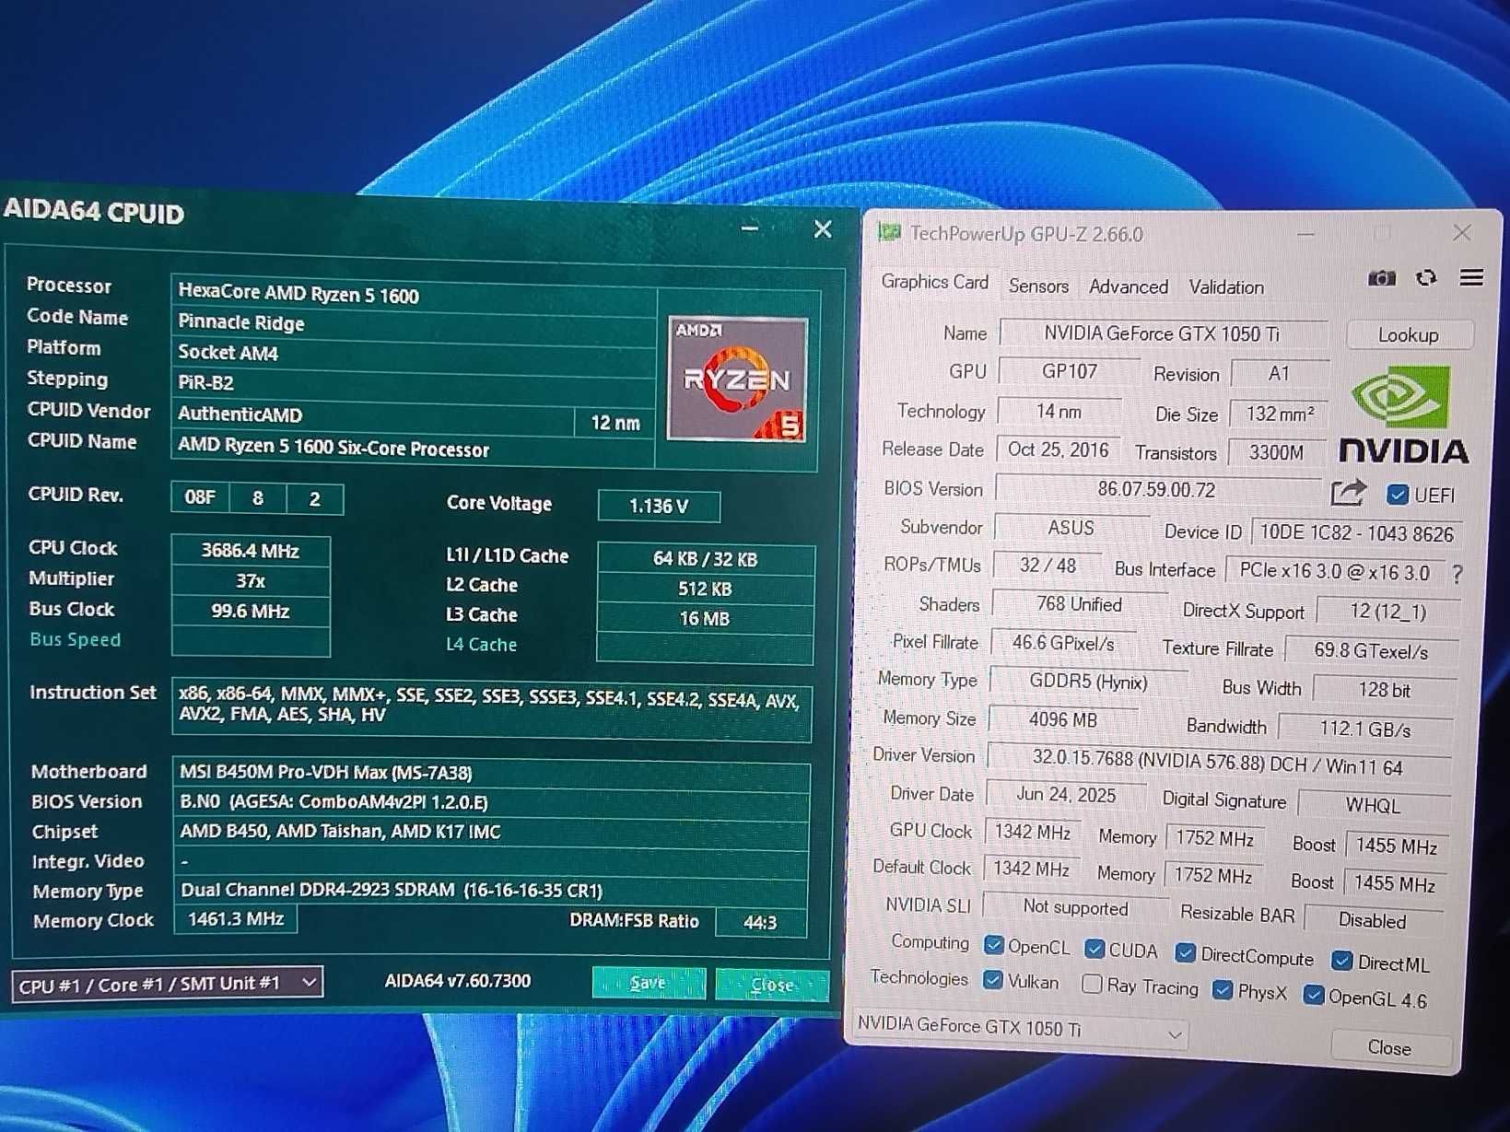The image size is (1510, 1132).
Task: Click the MSI B450M Pro-VDH Max motherboard text
Action: [x=326, y=773]
